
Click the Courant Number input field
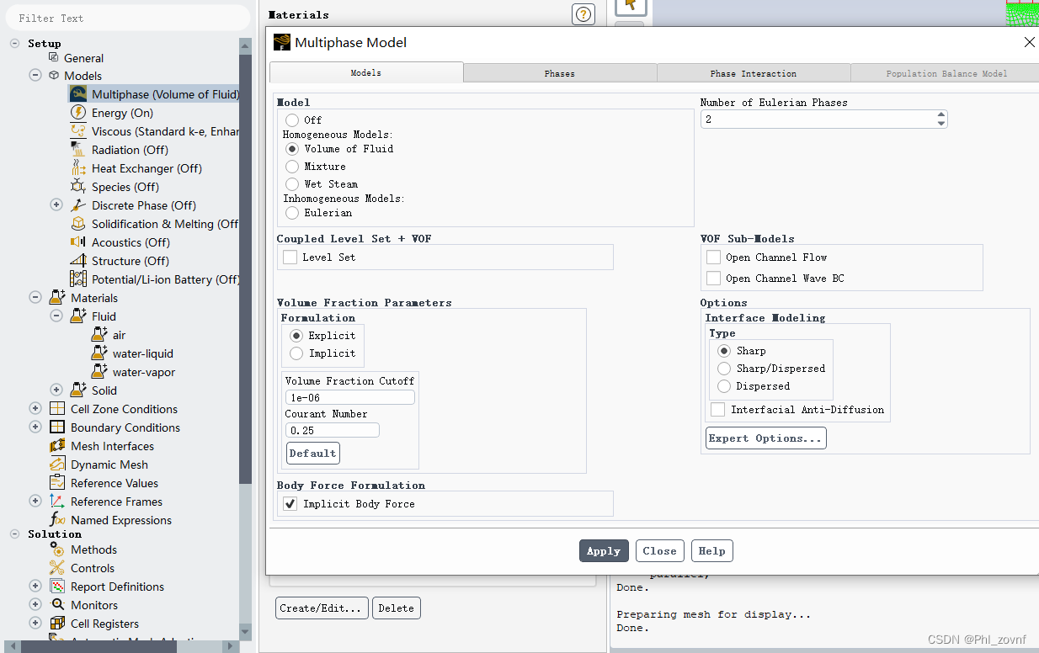coord(333,431)
